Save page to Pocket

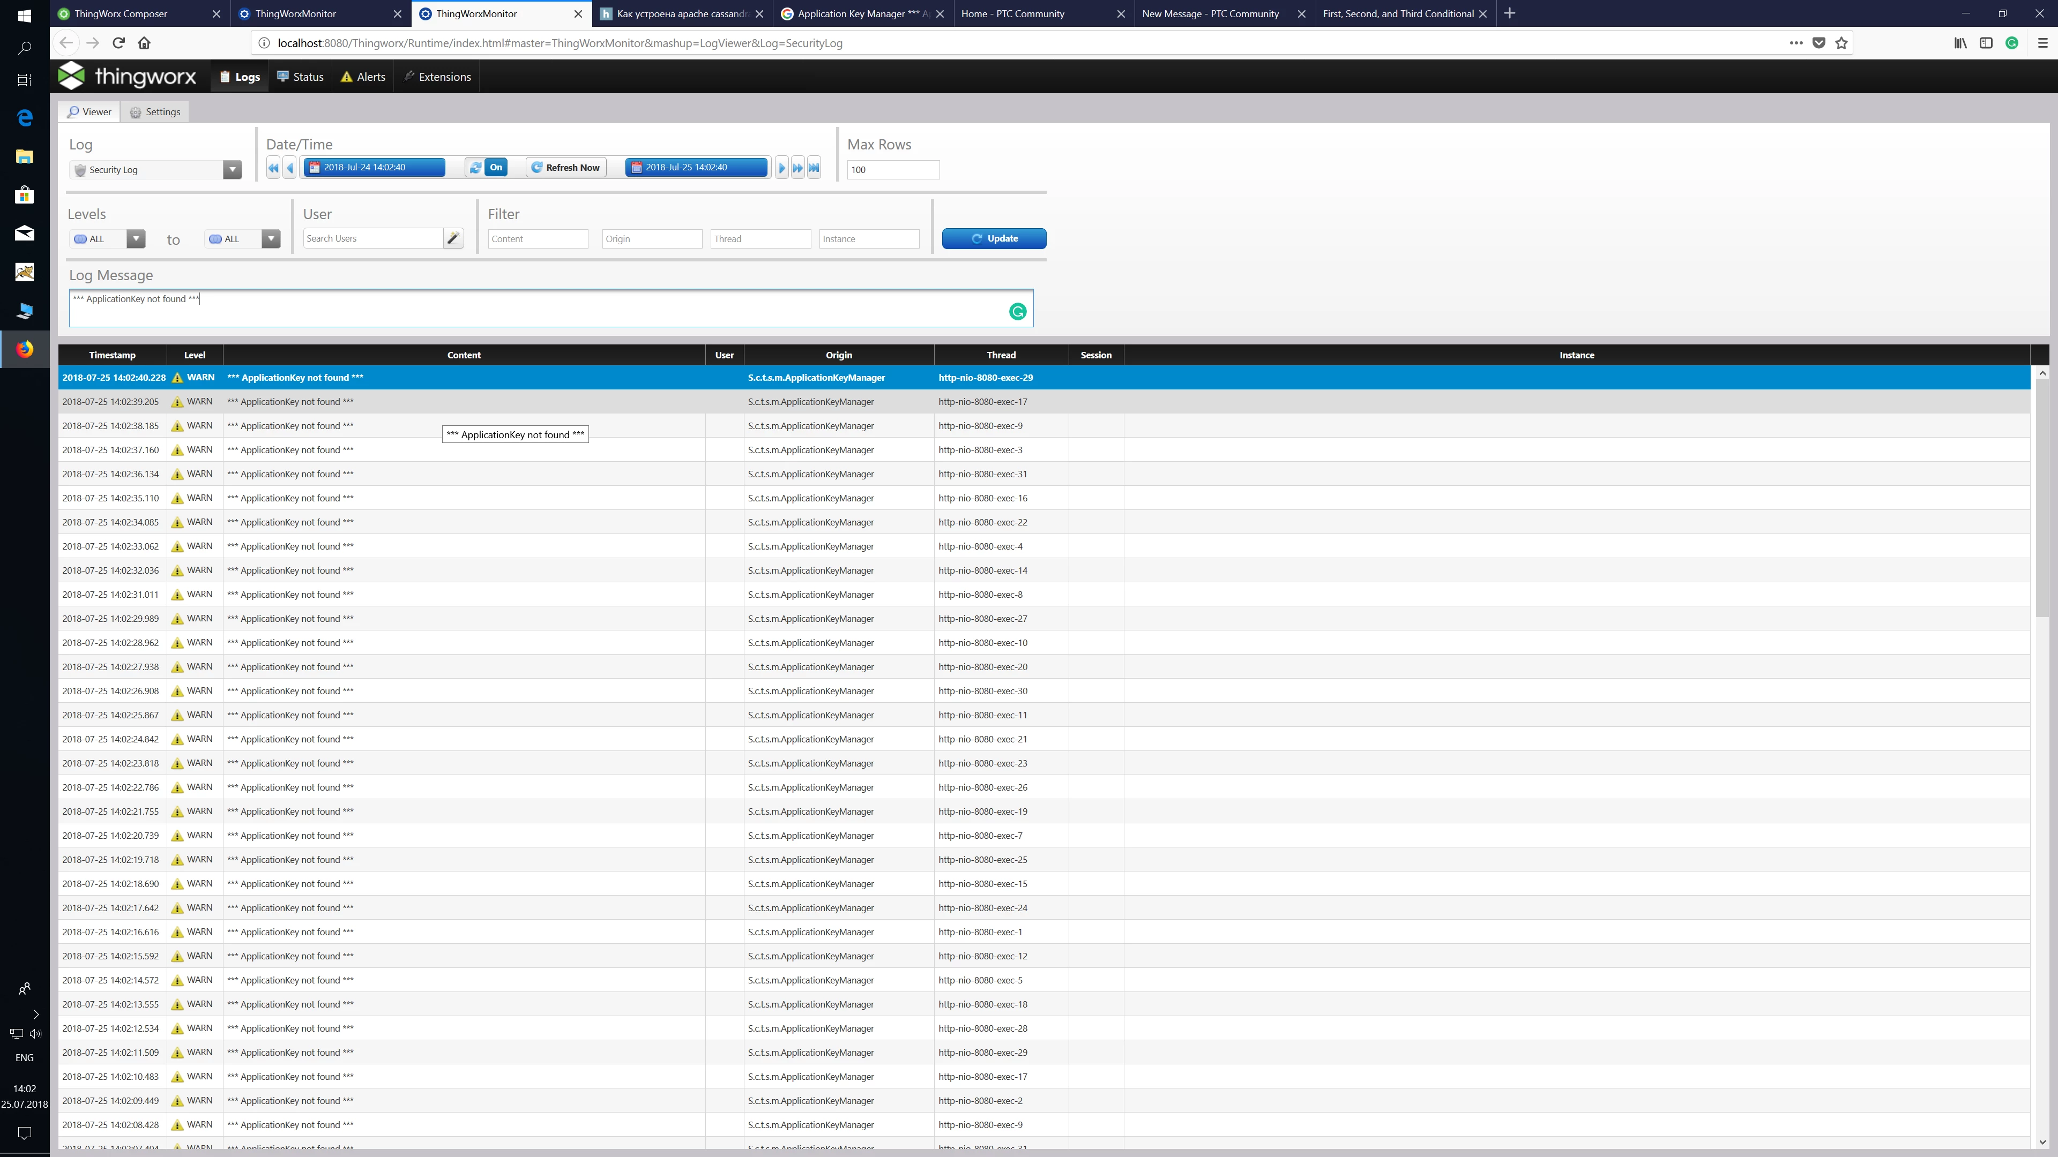1819,43
